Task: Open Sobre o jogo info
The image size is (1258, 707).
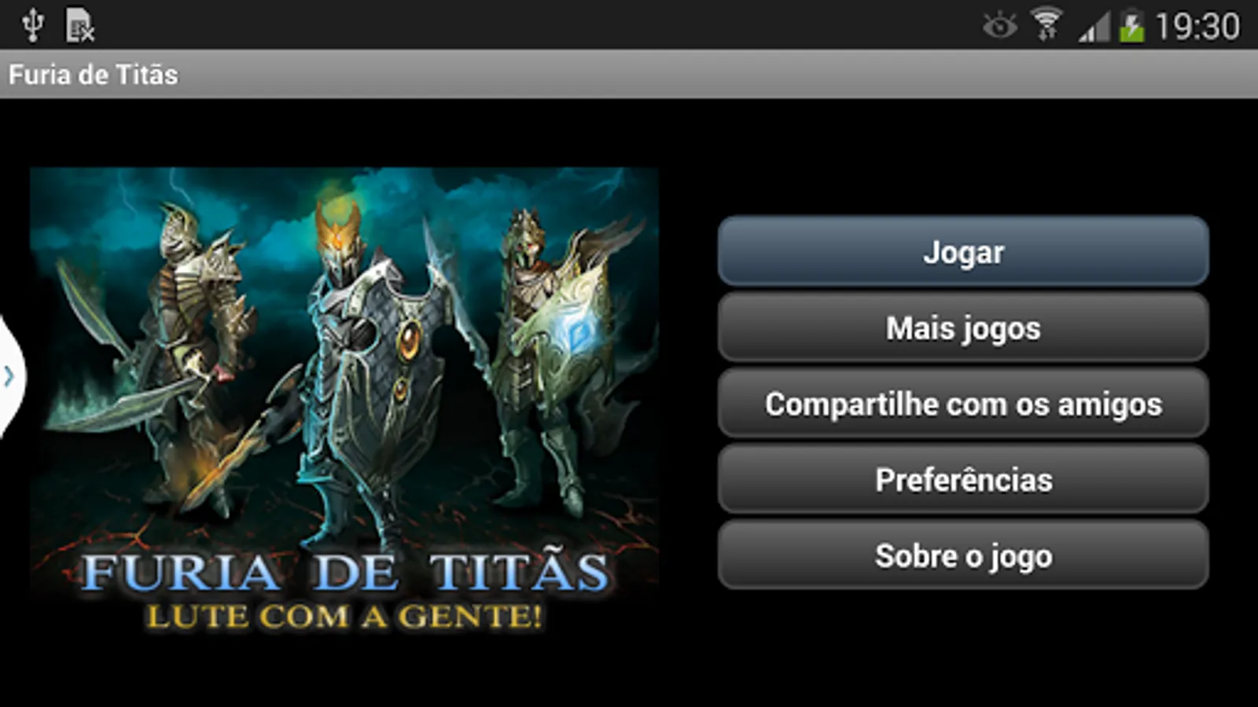Action: (963, 555)
